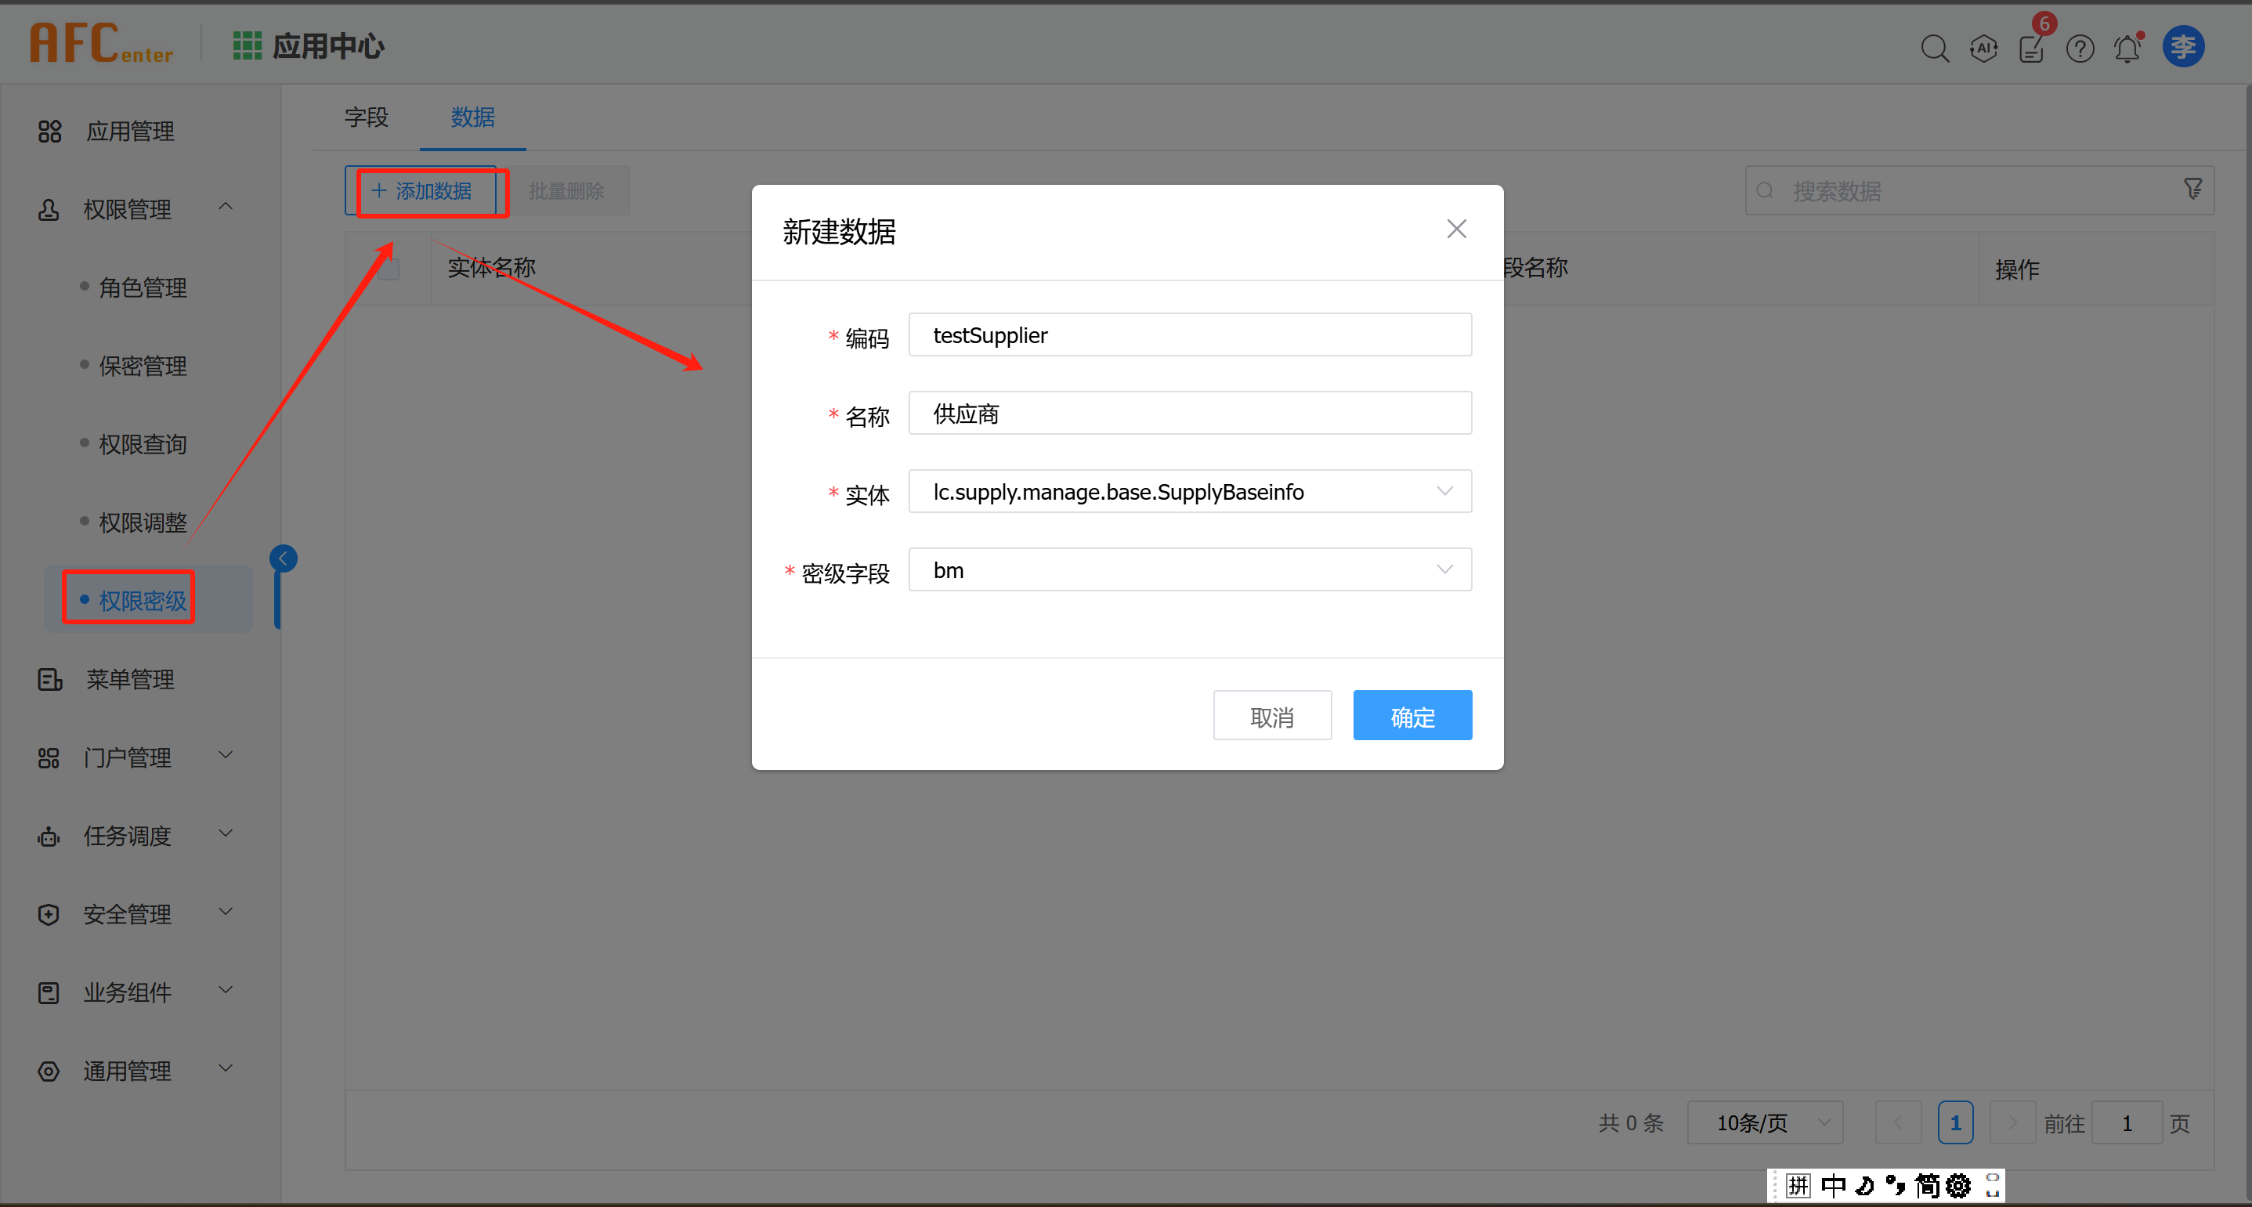Click the filter funnel icon in search box
This screenshot has height=1207, width=2252.
[2192, 189]
